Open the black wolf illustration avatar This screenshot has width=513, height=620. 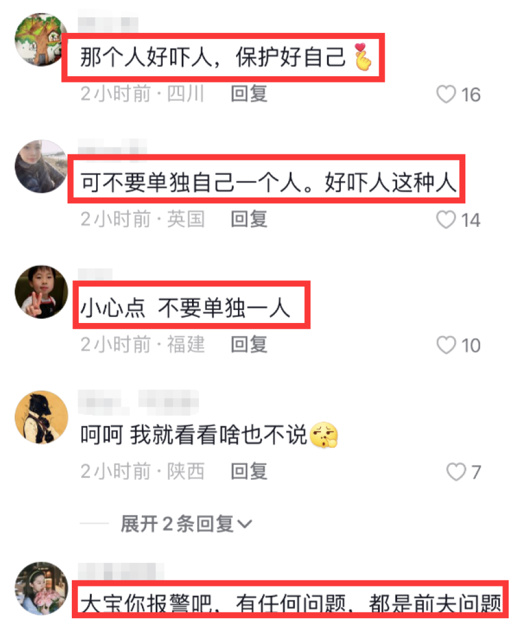click(x=41, y=417)
